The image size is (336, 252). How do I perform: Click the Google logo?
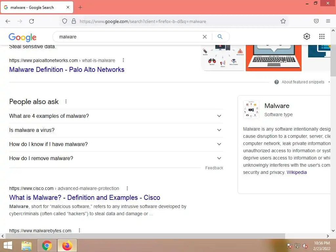click(23, 37)
